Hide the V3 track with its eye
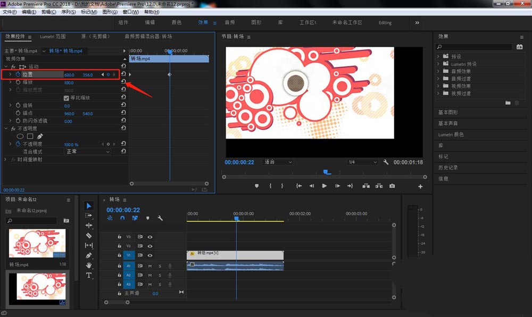 point(150,237)
